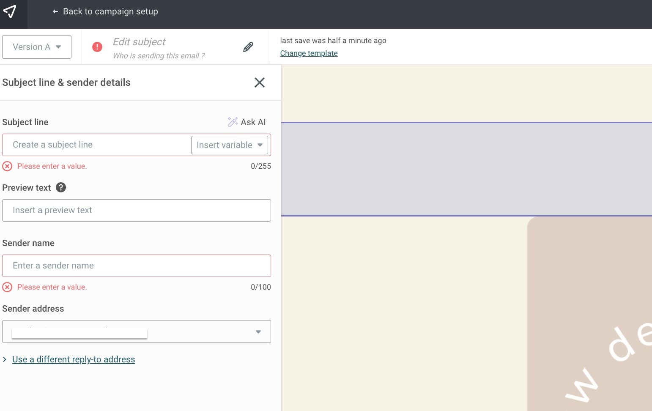Click the Edit subject heading text

[x=139, y=42]
